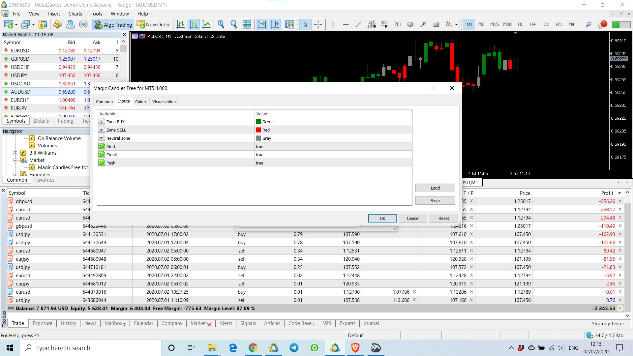Expand the Bill Williams tree node
This screenshot has width=633, height=356.
(x=15, y=153)
